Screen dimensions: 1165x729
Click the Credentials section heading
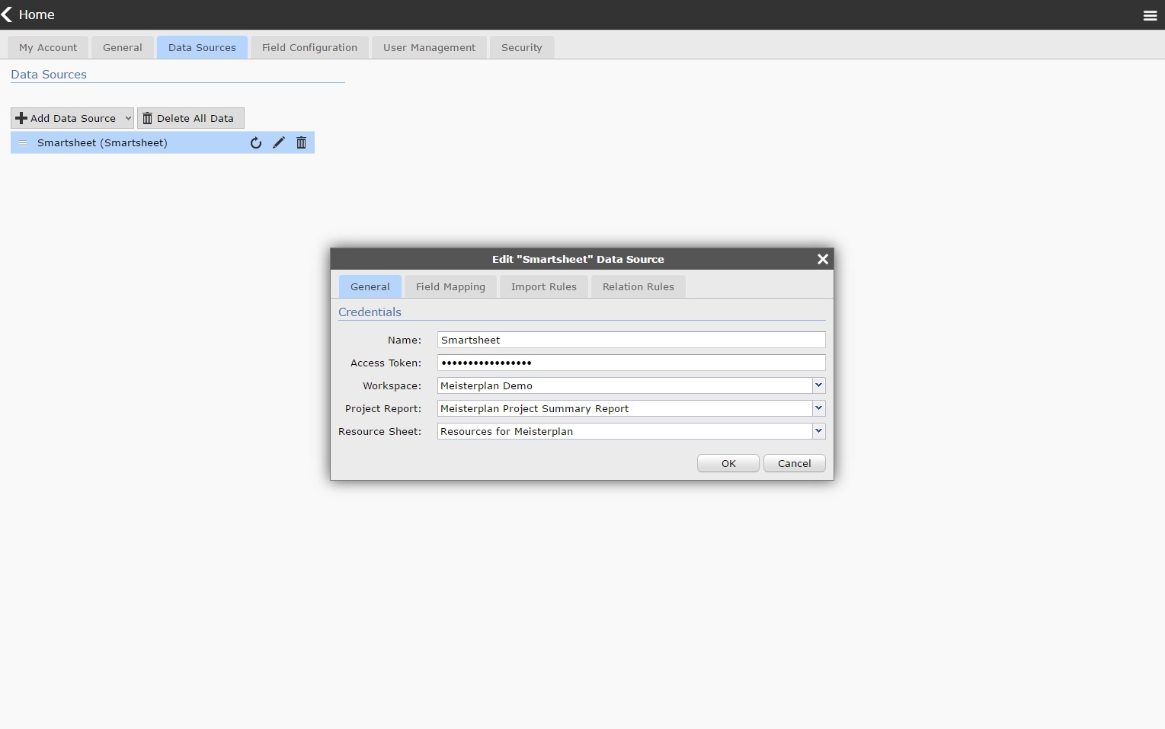click(x=370, y=312)
